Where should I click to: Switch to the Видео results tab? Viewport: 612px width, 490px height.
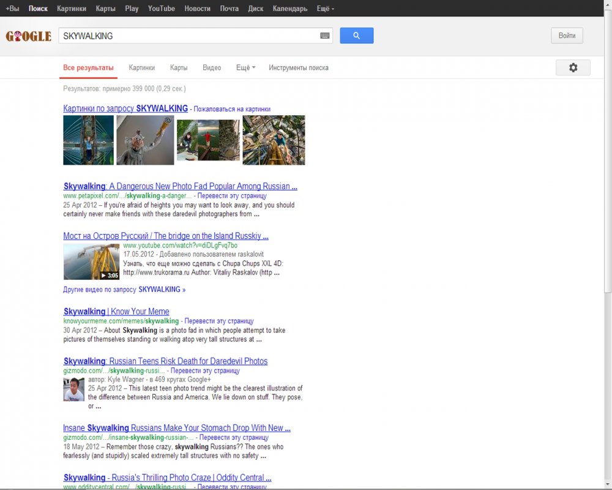click(212, 68)
